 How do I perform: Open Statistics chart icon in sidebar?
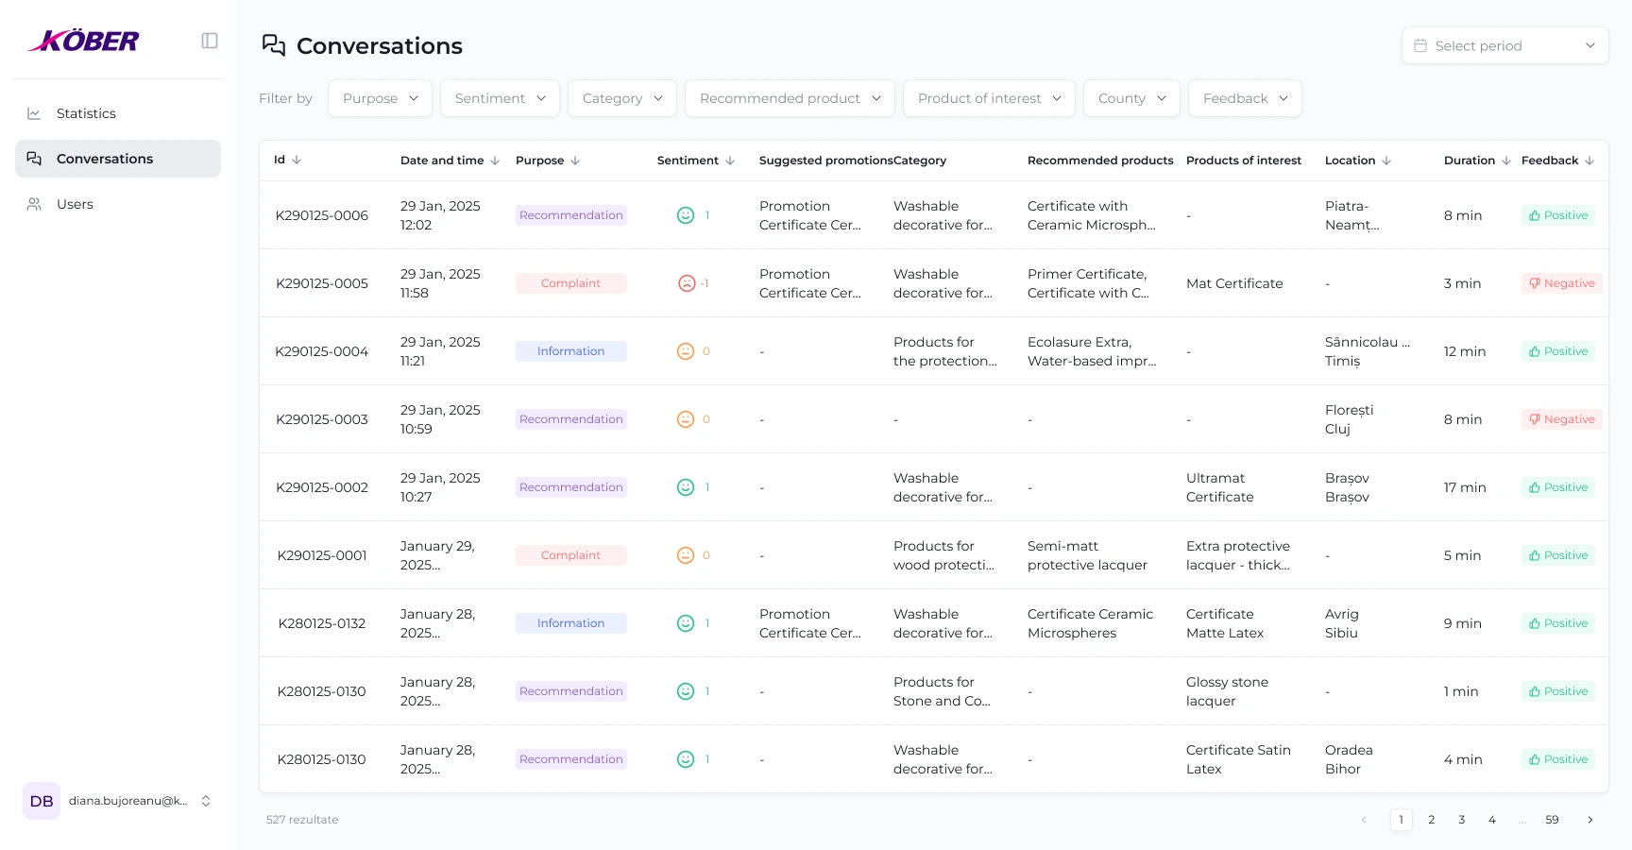[34, 113]
